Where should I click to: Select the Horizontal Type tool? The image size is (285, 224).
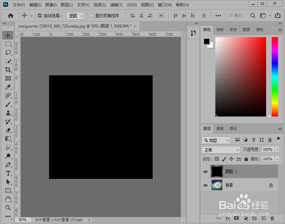click(x=8, y=173)
